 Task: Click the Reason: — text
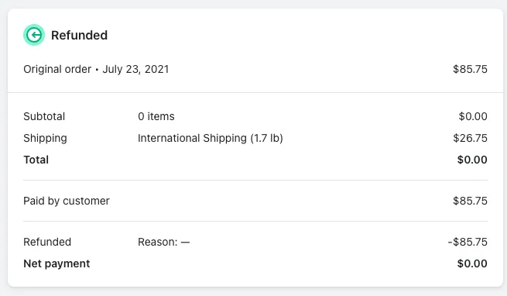tap(163, 242)
